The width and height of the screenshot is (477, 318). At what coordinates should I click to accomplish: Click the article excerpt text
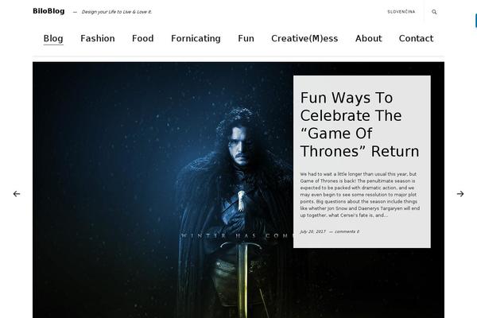point(360,195)
